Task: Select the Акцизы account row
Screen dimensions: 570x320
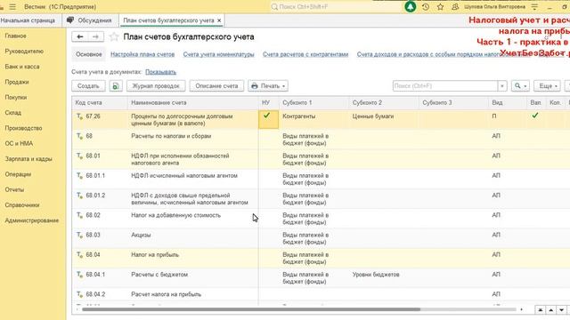Action: pos(321,238)
